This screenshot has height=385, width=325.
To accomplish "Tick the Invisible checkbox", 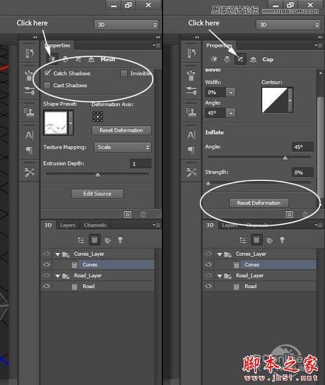I will [124, 73].
